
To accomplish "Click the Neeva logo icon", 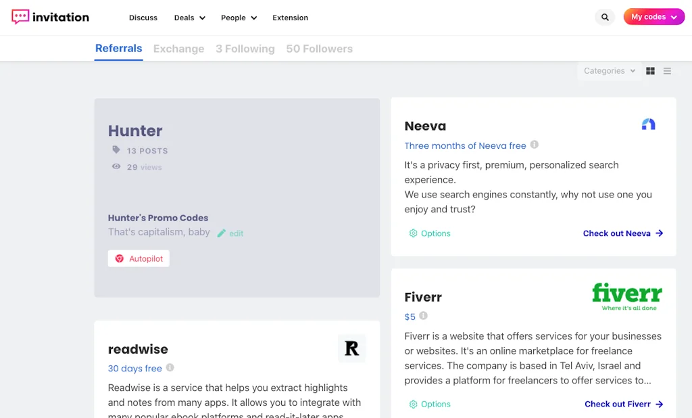I will point(648,124).
